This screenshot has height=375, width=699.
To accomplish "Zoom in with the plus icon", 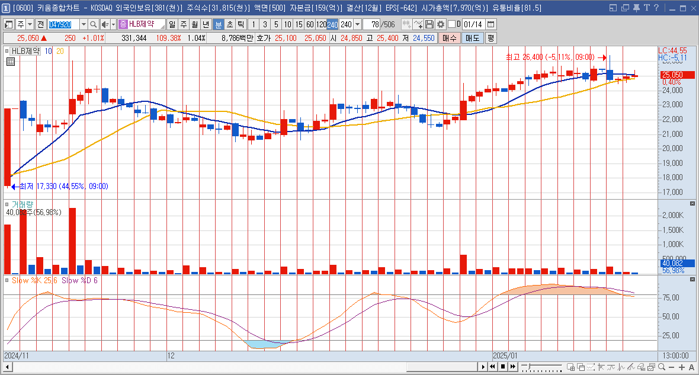I will click(x=682, y=367).
